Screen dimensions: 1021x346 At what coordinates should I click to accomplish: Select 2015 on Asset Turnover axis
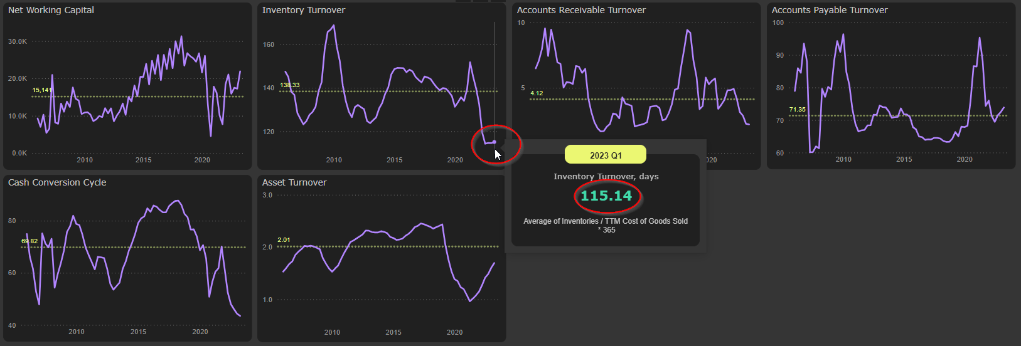coord(393,332)
